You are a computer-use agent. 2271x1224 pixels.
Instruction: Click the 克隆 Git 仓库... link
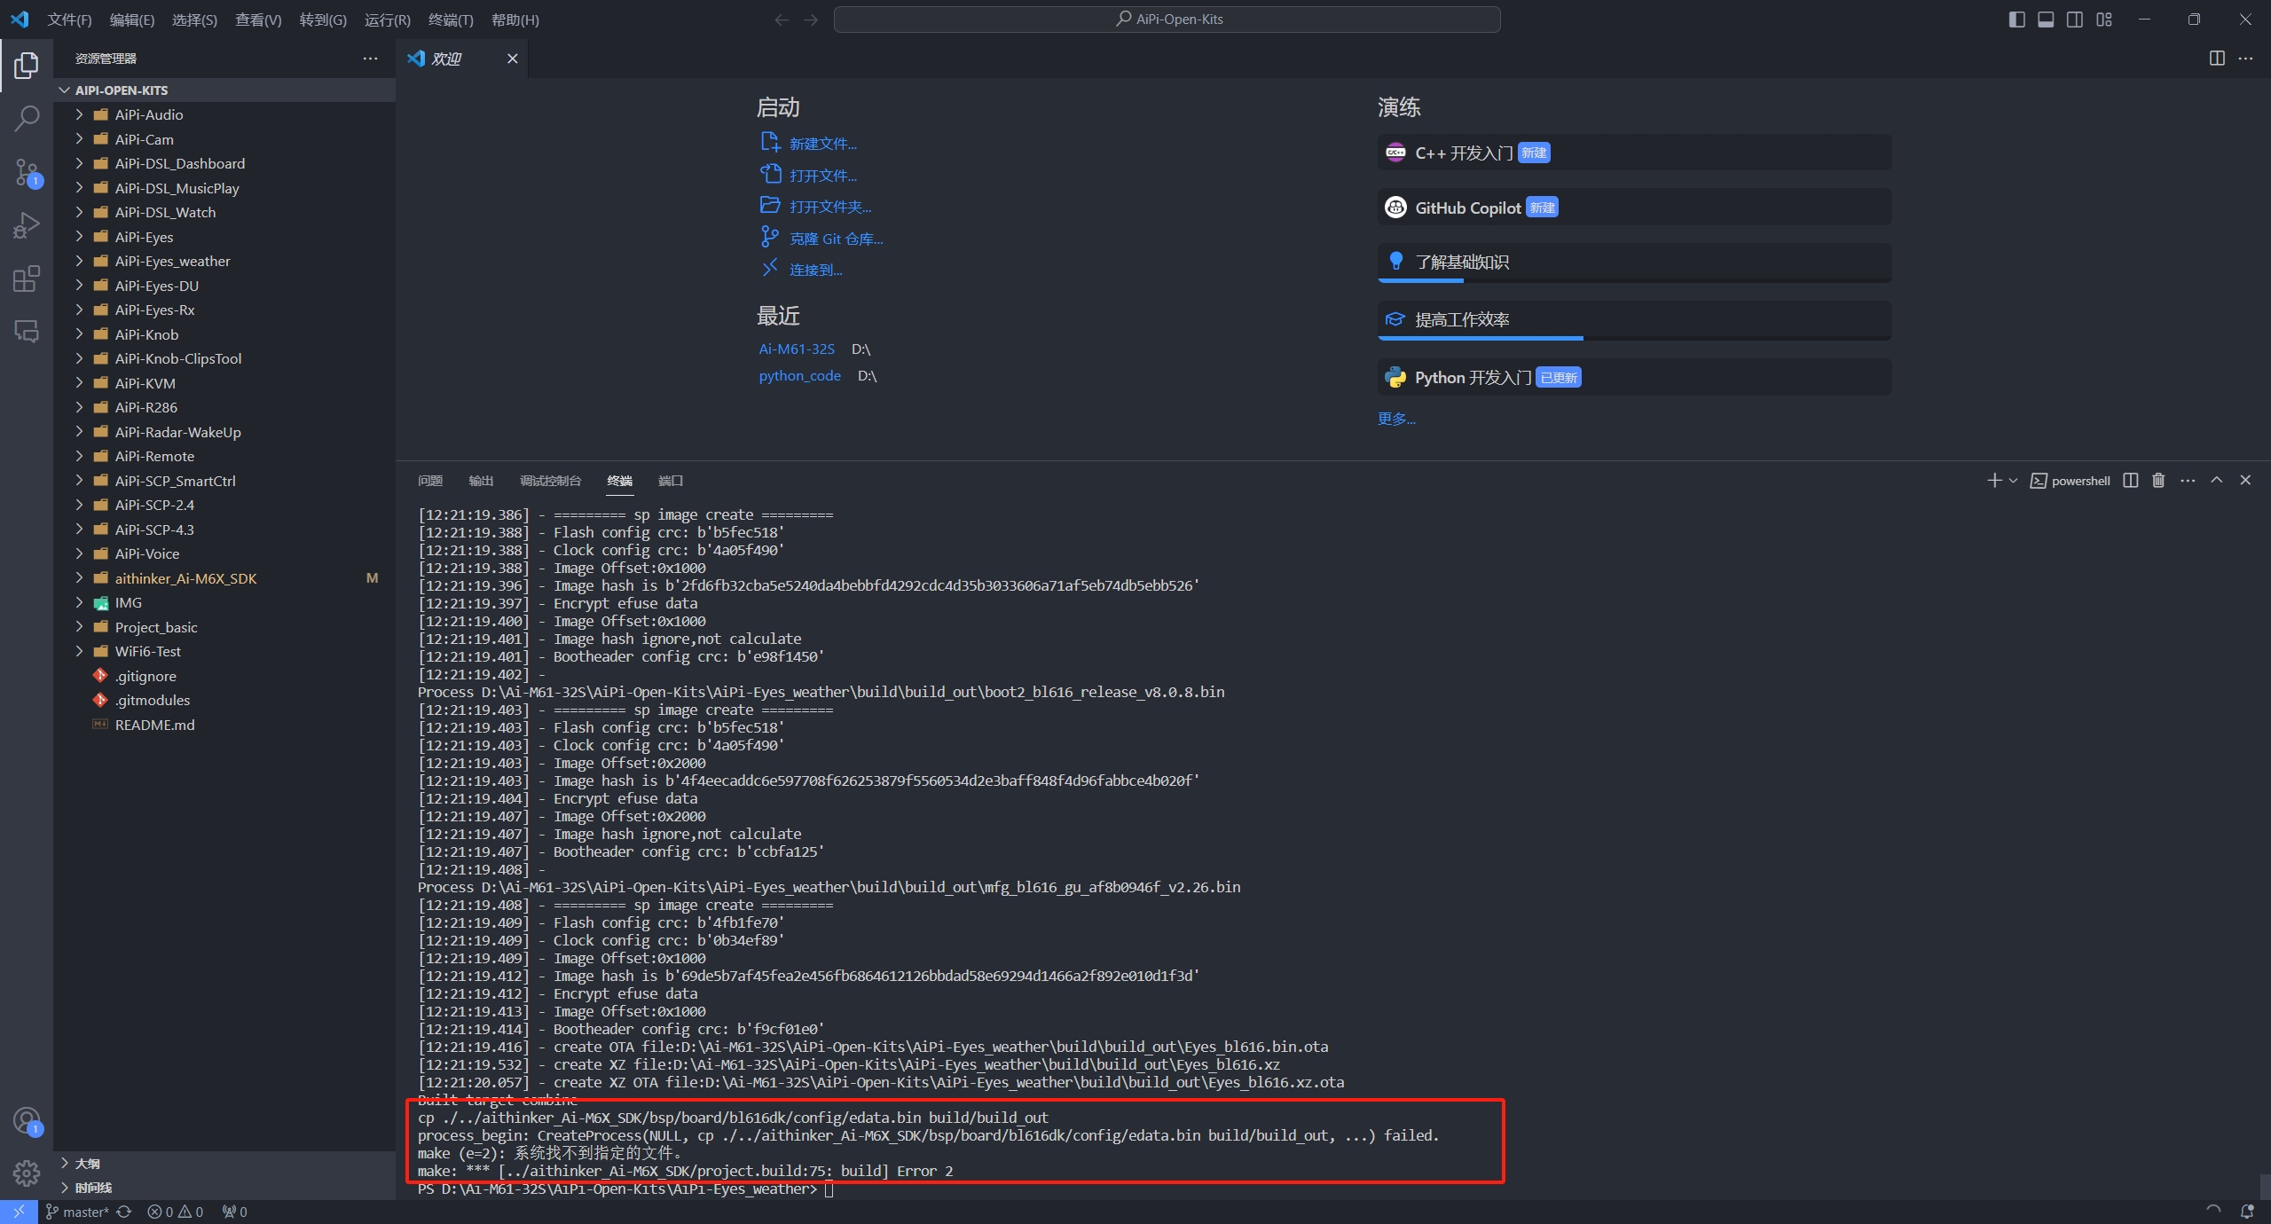(x=837, y=239)
